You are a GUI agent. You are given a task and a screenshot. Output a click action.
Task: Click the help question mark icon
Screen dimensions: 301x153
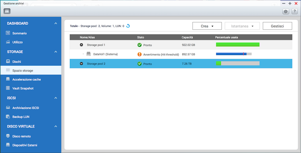click(295, 11)
